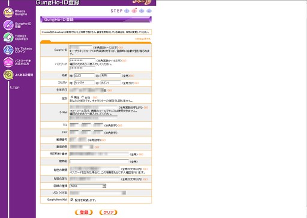Open the ADSL connection type dropdown

pos(88,186)
